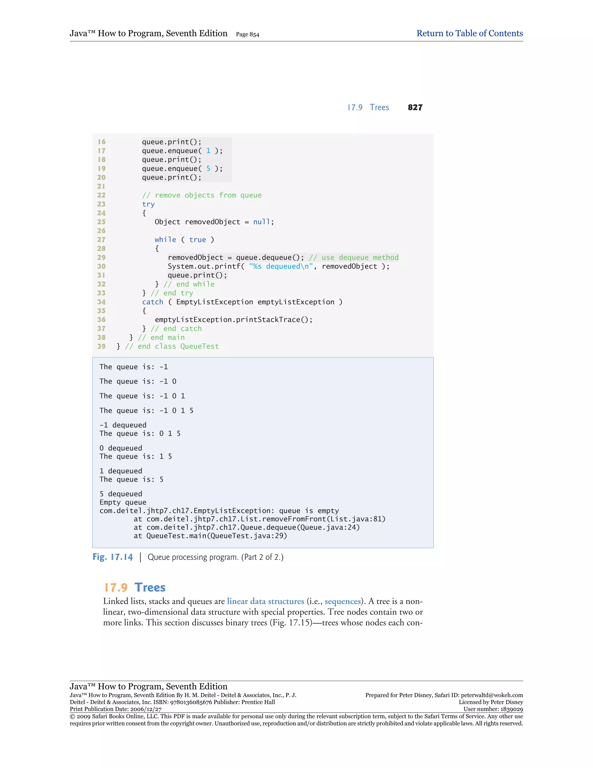Click 'Return to Table of Contents' link
The height and width of the screenshot is (768, 593).
469,33
